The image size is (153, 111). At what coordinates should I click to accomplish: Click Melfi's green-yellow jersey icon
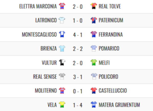(x=94, y=62)
